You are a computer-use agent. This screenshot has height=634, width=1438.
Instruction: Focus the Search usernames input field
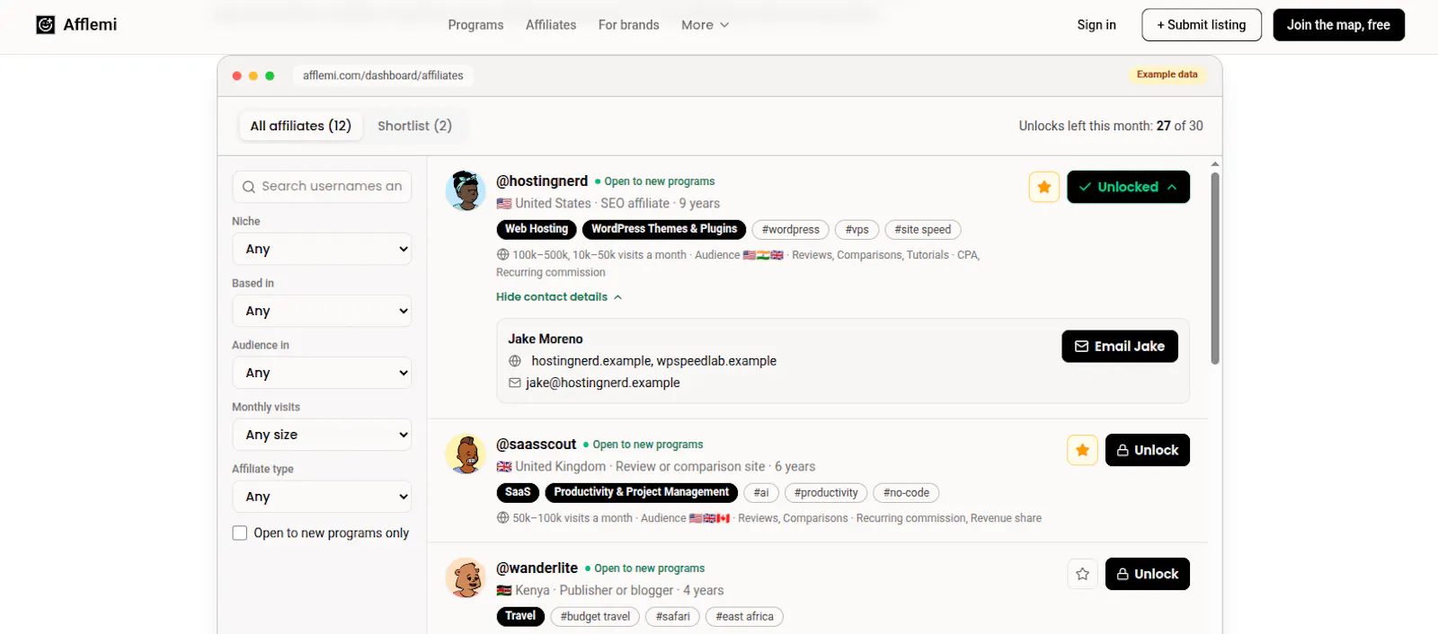(x=322, y=187)
